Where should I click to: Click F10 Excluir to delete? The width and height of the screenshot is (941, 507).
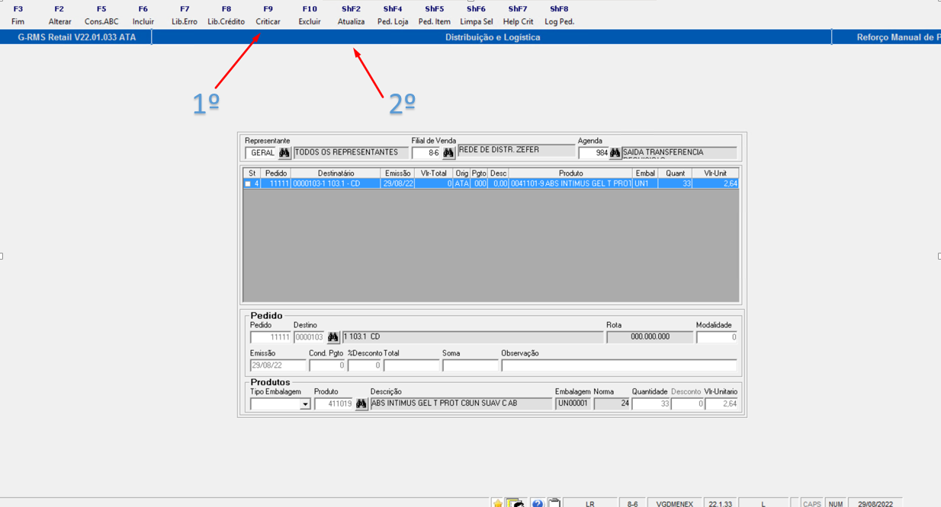309,15
